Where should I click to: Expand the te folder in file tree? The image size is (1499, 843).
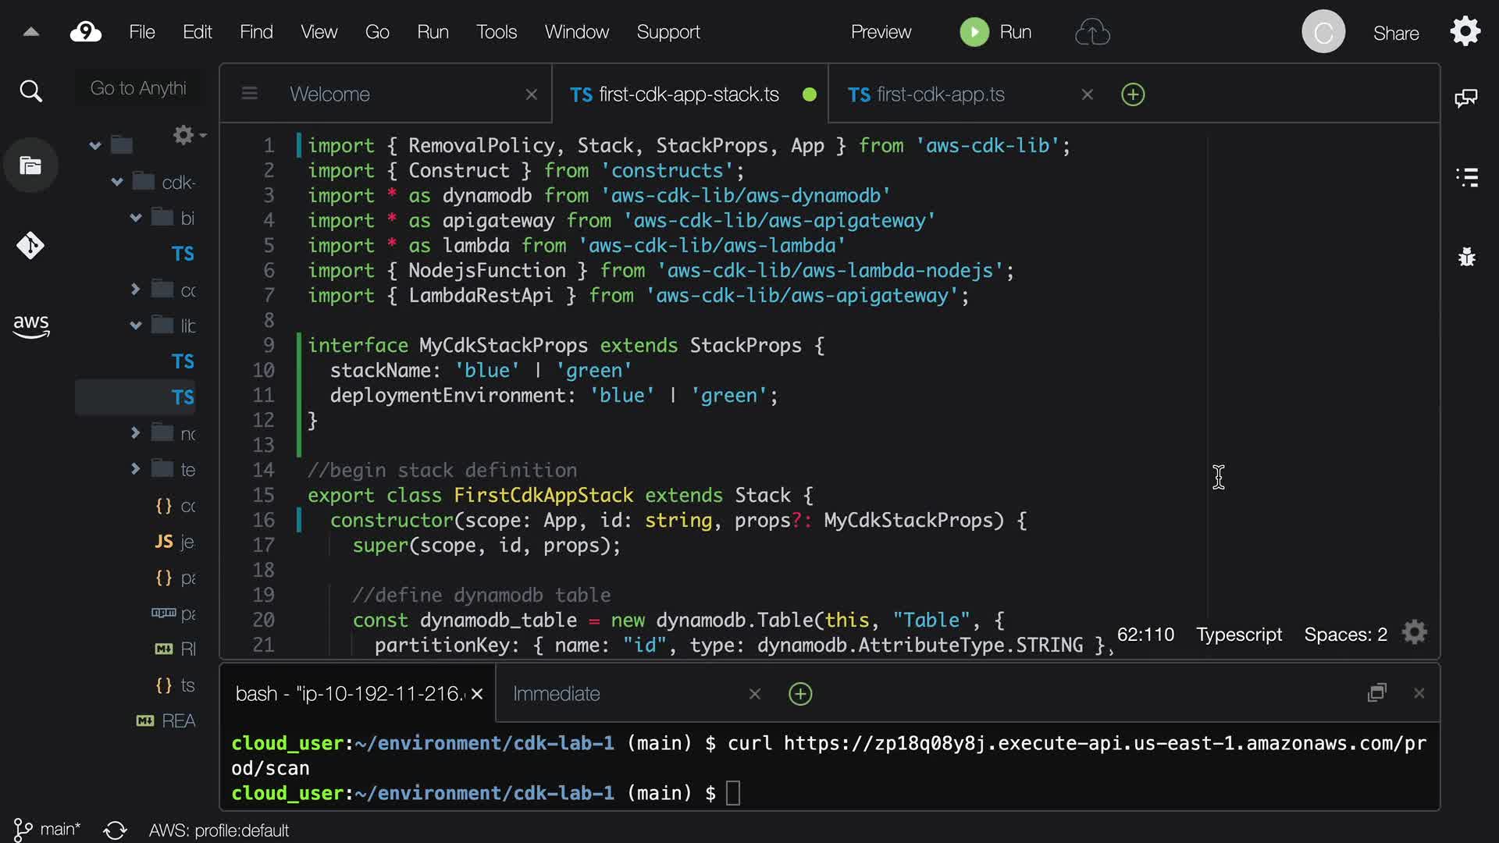tap(135, 468)
